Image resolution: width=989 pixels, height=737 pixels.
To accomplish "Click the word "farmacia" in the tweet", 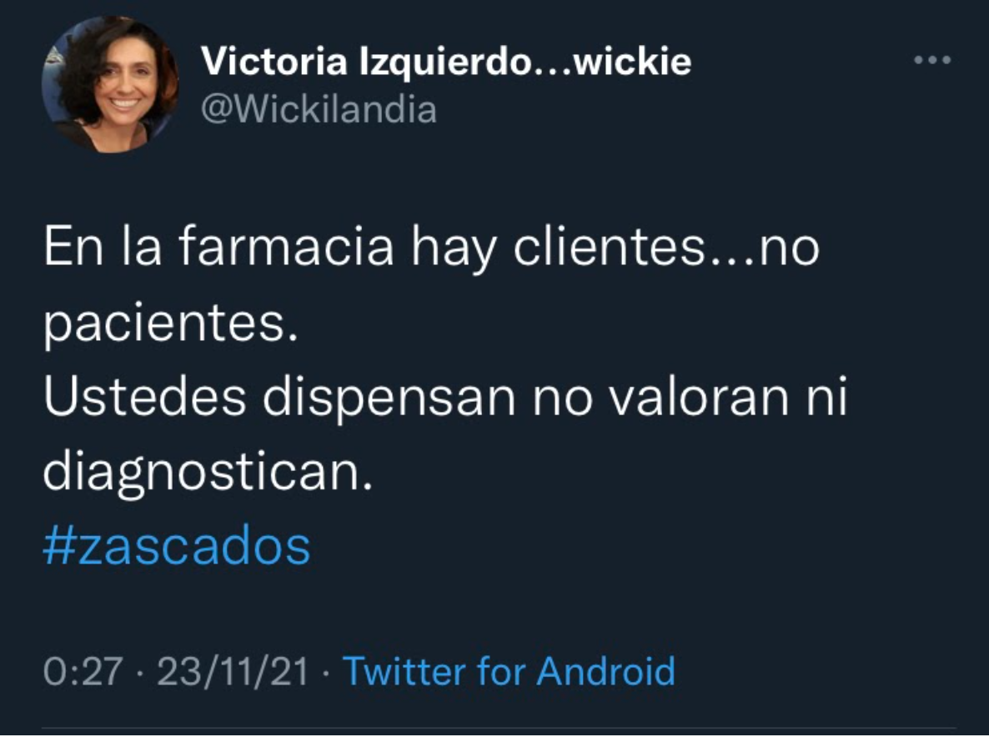I will point(286,247).
